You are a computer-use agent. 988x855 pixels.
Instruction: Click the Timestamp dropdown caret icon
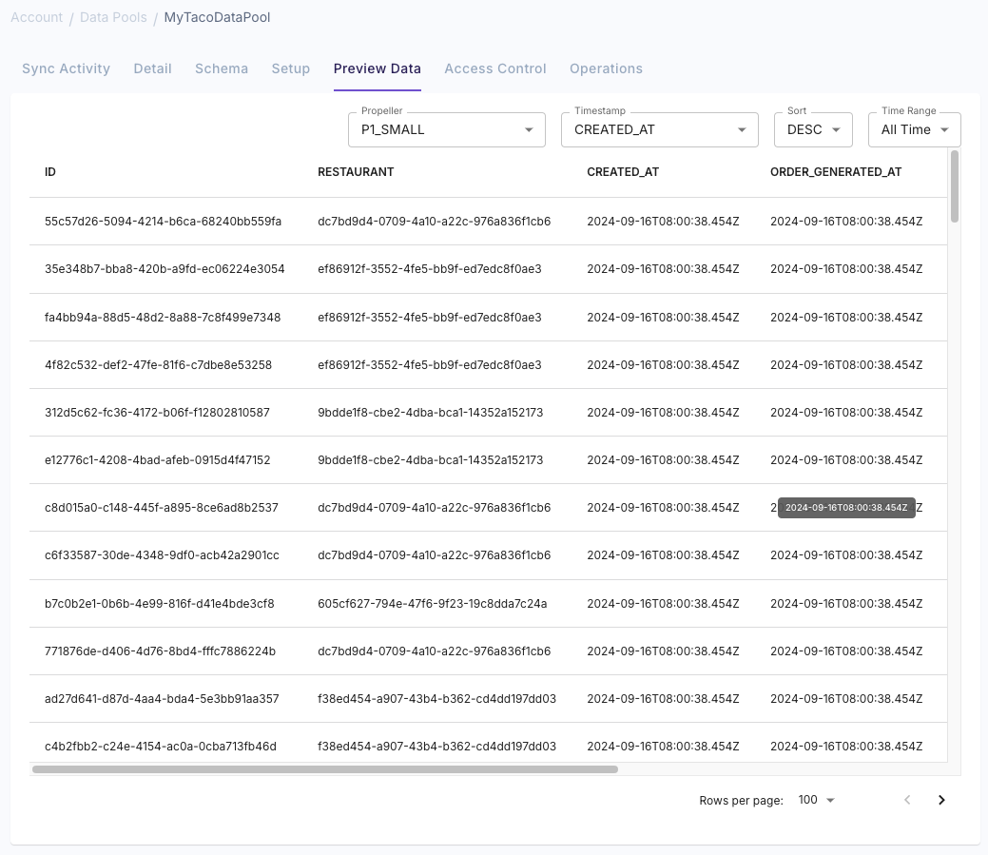[x=741, y=129]
